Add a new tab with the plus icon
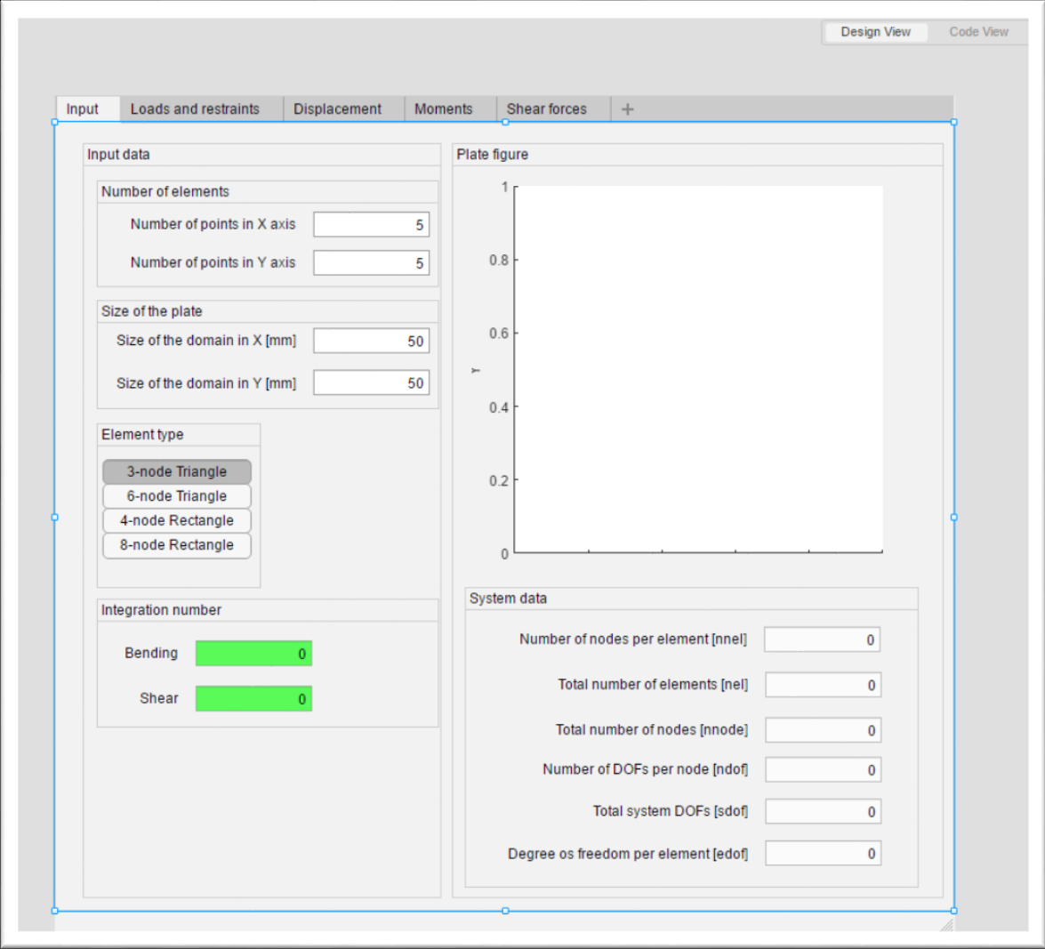This screenshot has height=949, width=1045. [628, 109]
